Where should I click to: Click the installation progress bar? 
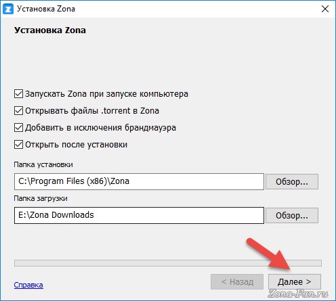(168, 263)
